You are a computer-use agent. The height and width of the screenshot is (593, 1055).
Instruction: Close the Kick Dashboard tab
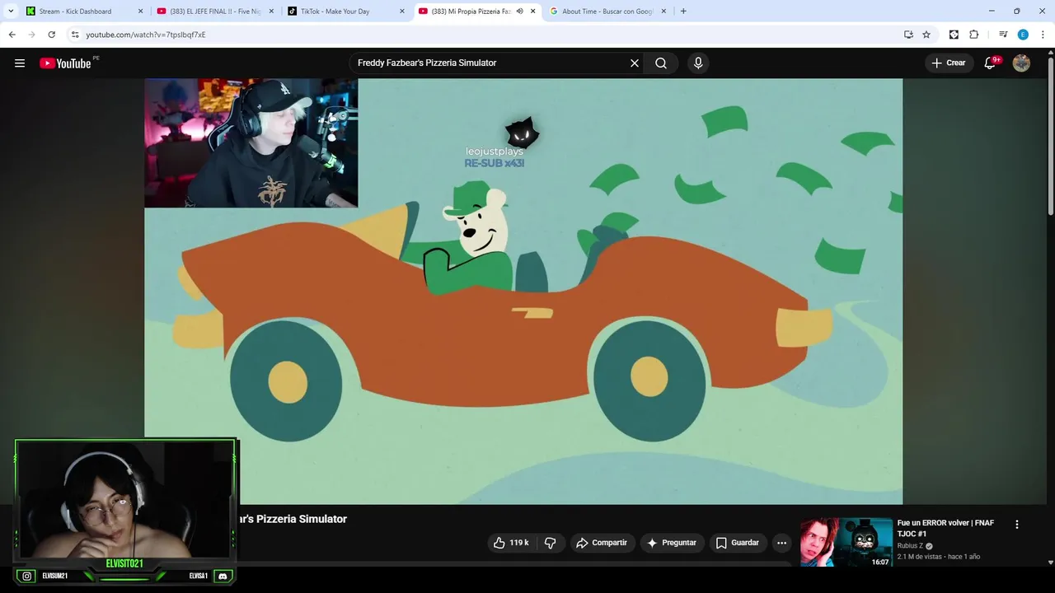pos(140,12)
